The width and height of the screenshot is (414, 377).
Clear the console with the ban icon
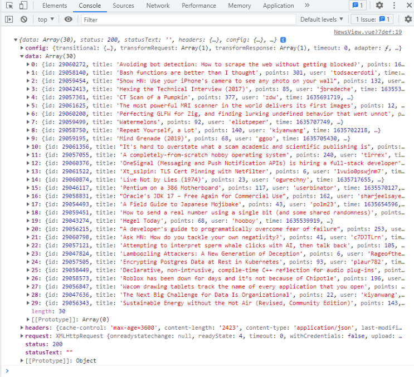pos(24,19)
